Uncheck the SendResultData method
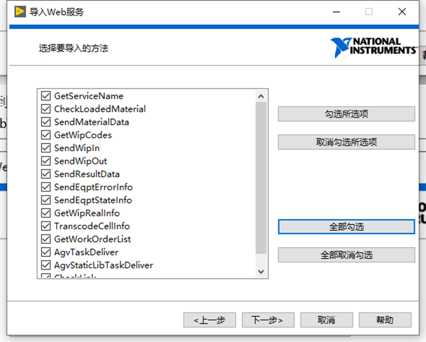The image size is (426, 342). (x=45, y=173)
